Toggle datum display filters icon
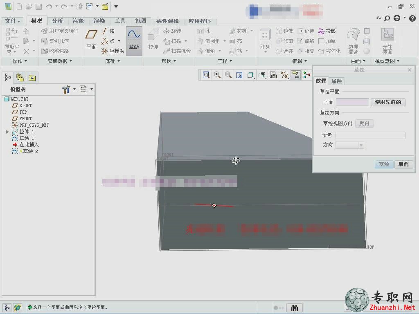 (x=284, y=75)
